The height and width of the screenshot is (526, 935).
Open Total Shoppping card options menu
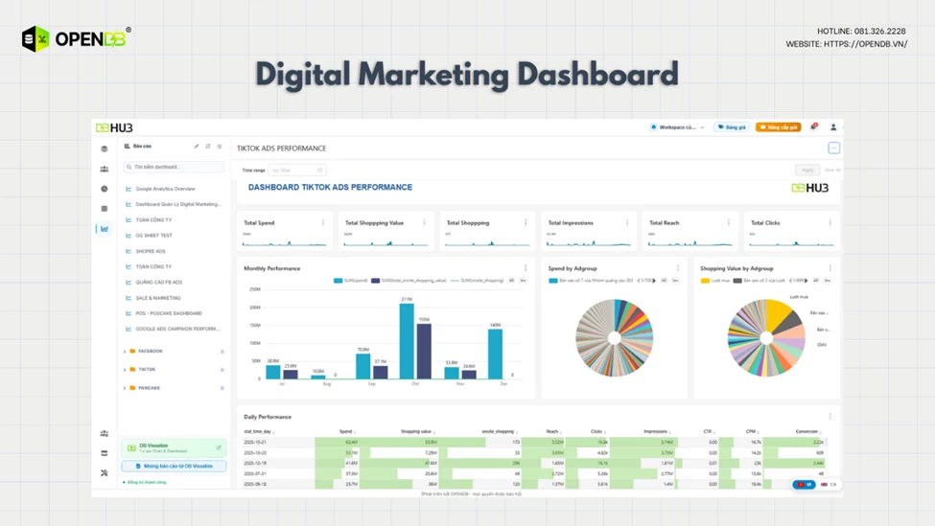(x=526, y=223)
